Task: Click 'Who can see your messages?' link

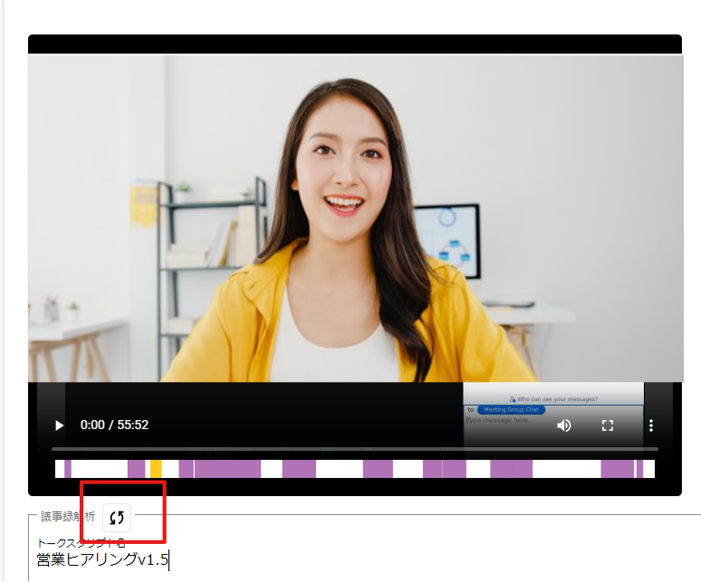Action: pyautogui.click(x=557, y=398)
